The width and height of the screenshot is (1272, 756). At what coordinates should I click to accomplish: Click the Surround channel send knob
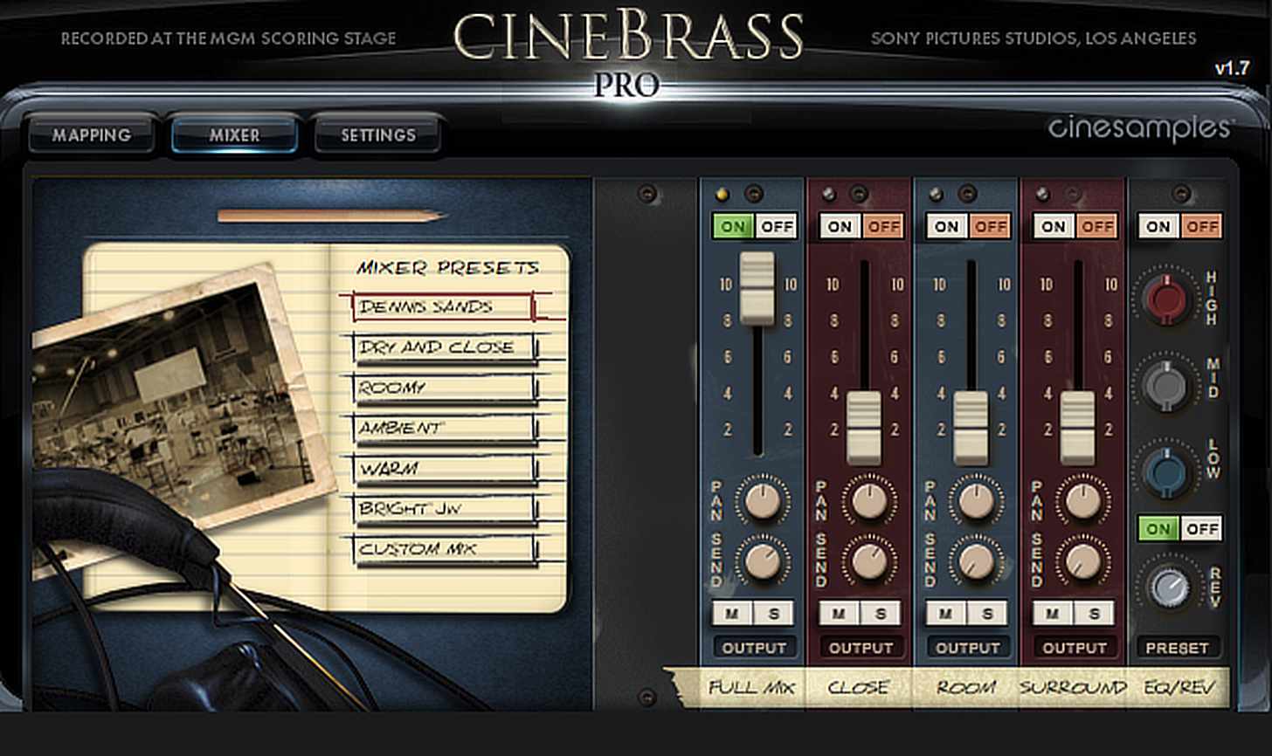pos(1083,561)
